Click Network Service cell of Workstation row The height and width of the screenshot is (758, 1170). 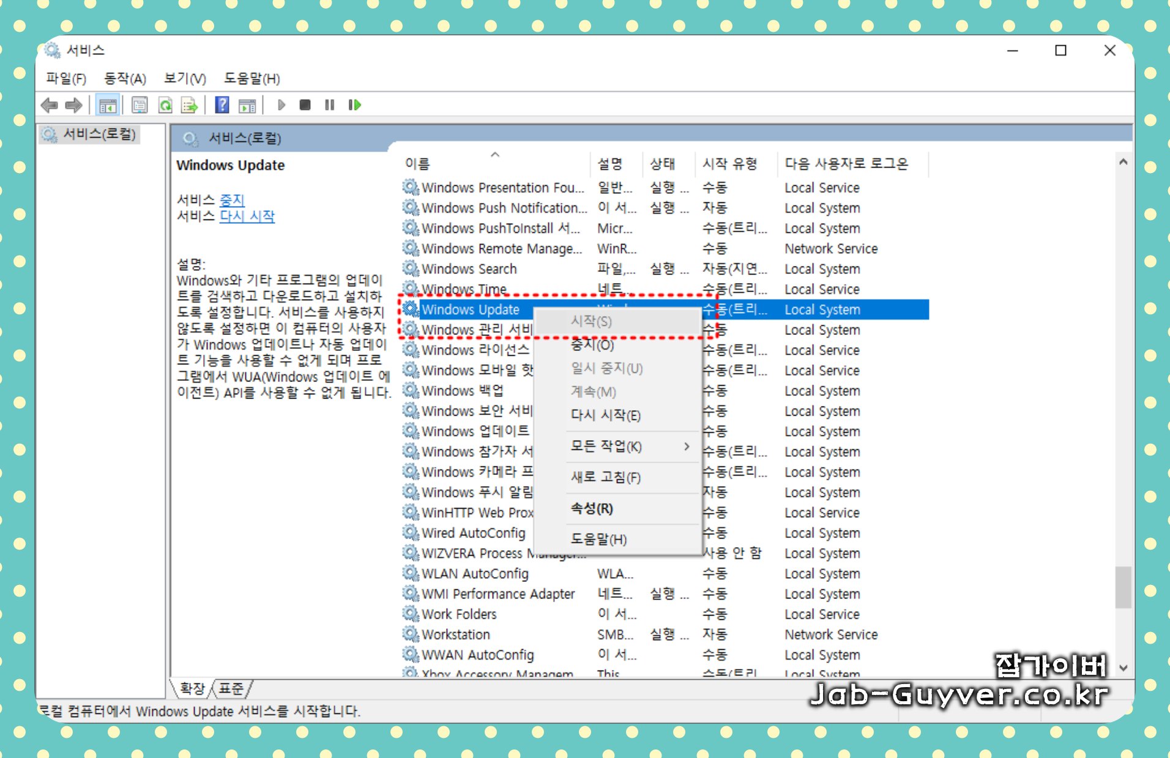coord(831,635)
